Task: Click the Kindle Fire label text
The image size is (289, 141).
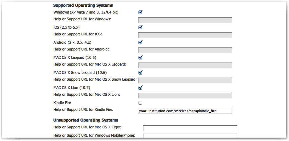Action: [x=62, y=103]
